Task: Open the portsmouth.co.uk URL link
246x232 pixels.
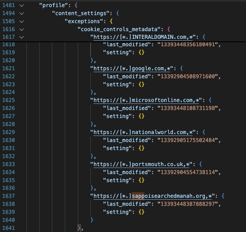Action: (141, 164)
